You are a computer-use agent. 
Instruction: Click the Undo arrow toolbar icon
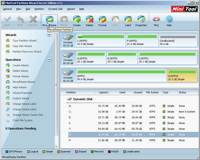[20, 19]
